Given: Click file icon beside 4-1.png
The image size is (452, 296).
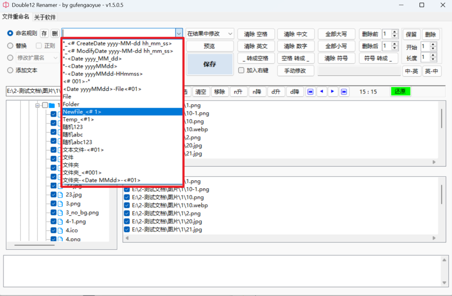Looking at the screenshot, I should [60, 221].
